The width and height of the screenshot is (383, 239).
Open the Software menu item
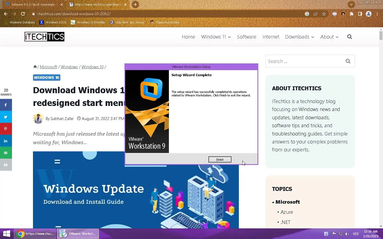coord(247,37)
